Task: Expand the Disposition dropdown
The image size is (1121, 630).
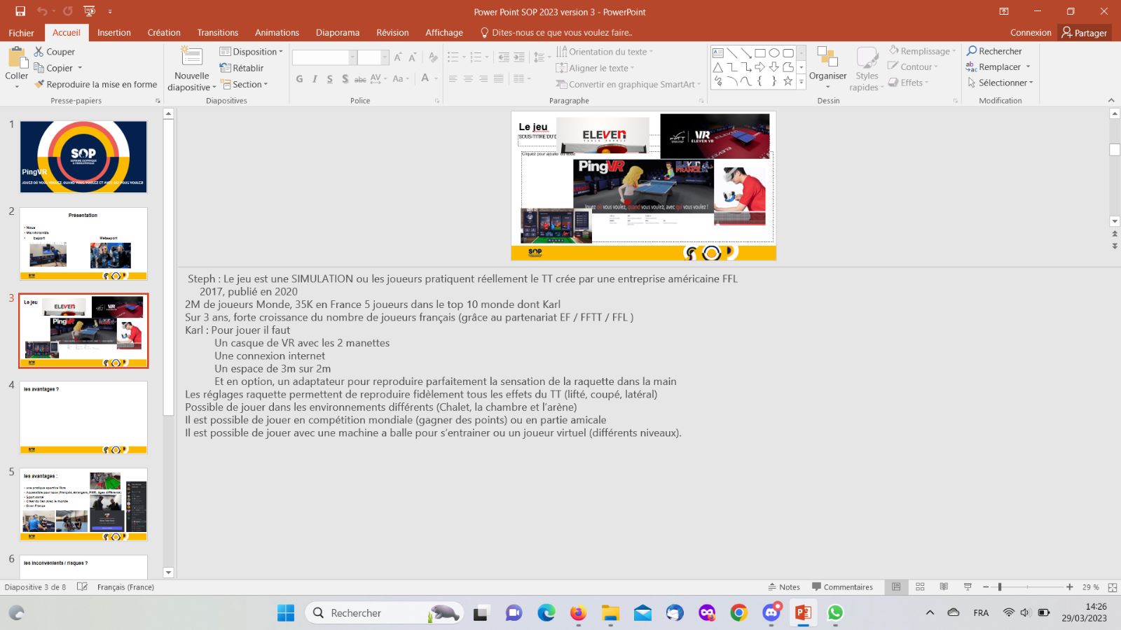Action: [251, 52]
